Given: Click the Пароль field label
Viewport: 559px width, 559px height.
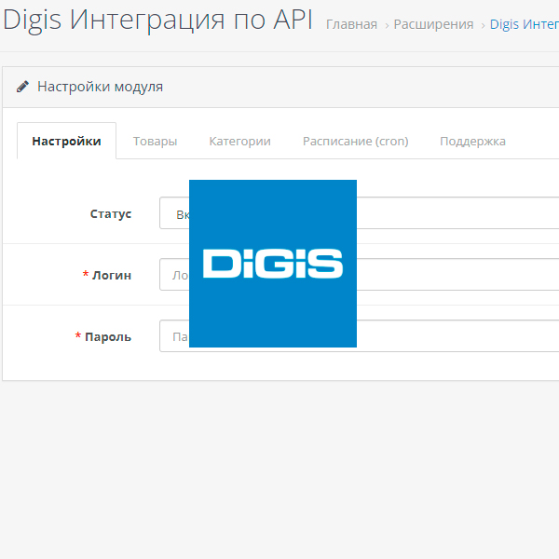Looking at the screenshot, I should [108, 337].
